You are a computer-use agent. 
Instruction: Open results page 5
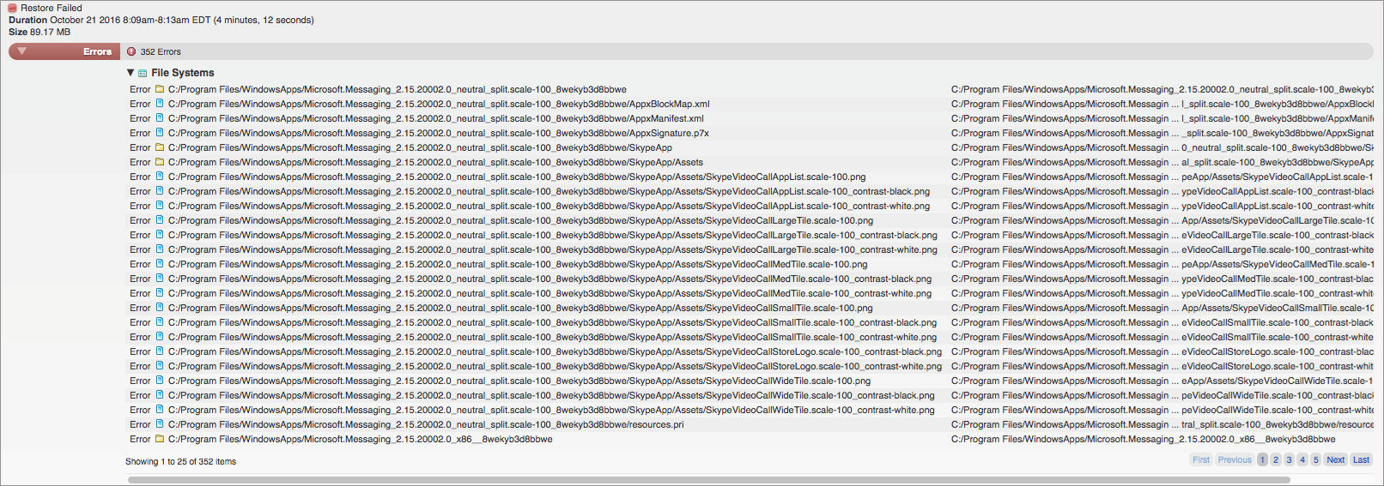[x=1315, y=459]
